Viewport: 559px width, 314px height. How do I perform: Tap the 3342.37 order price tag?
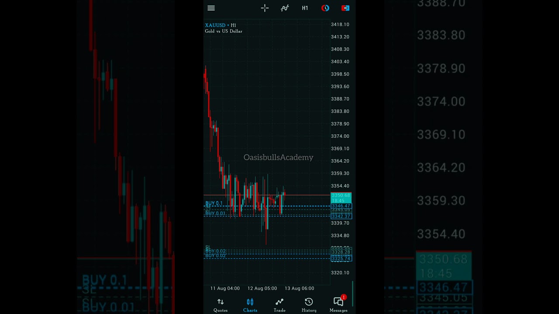341,216
